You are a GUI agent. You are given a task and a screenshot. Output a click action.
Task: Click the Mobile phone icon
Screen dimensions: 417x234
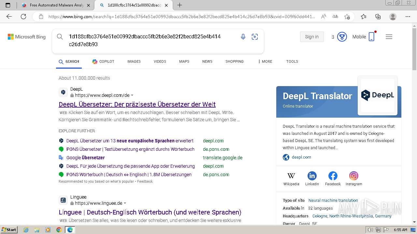372,37
